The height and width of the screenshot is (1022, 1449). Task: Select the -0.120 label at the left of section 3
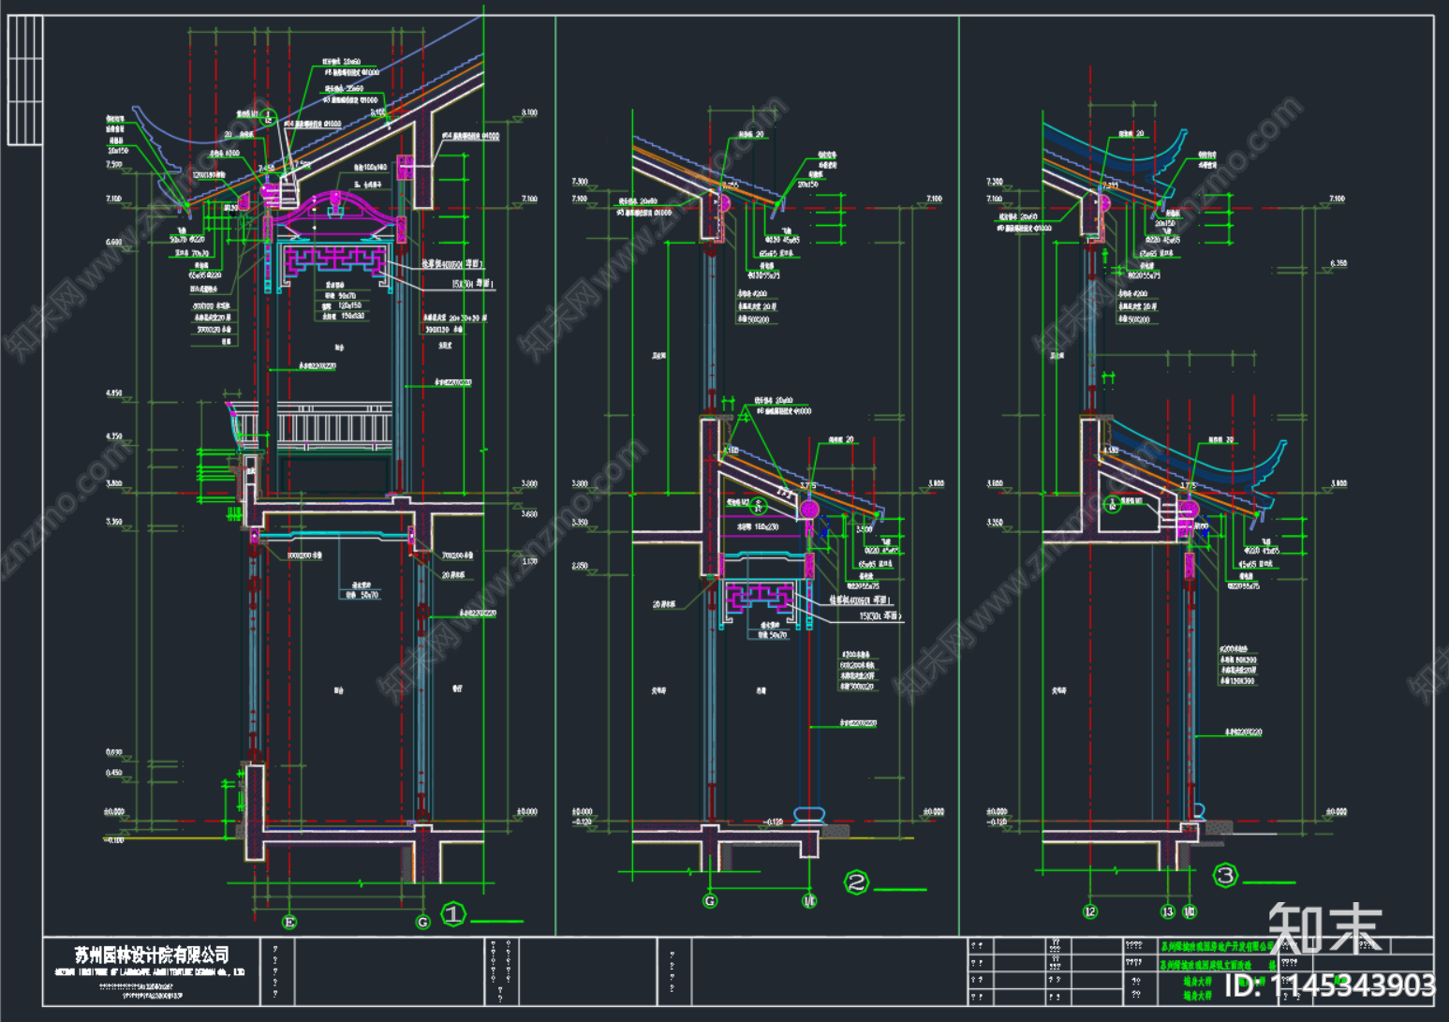(997, 822)
